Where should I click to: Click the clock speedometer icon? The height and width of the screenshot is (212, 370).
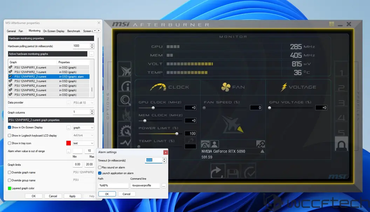click(158, 87)
